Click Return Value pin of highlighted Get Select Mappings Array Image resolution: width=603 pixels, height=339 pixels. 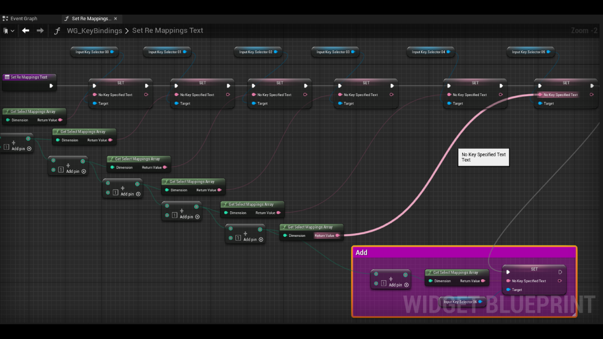(x=337, y=235)
